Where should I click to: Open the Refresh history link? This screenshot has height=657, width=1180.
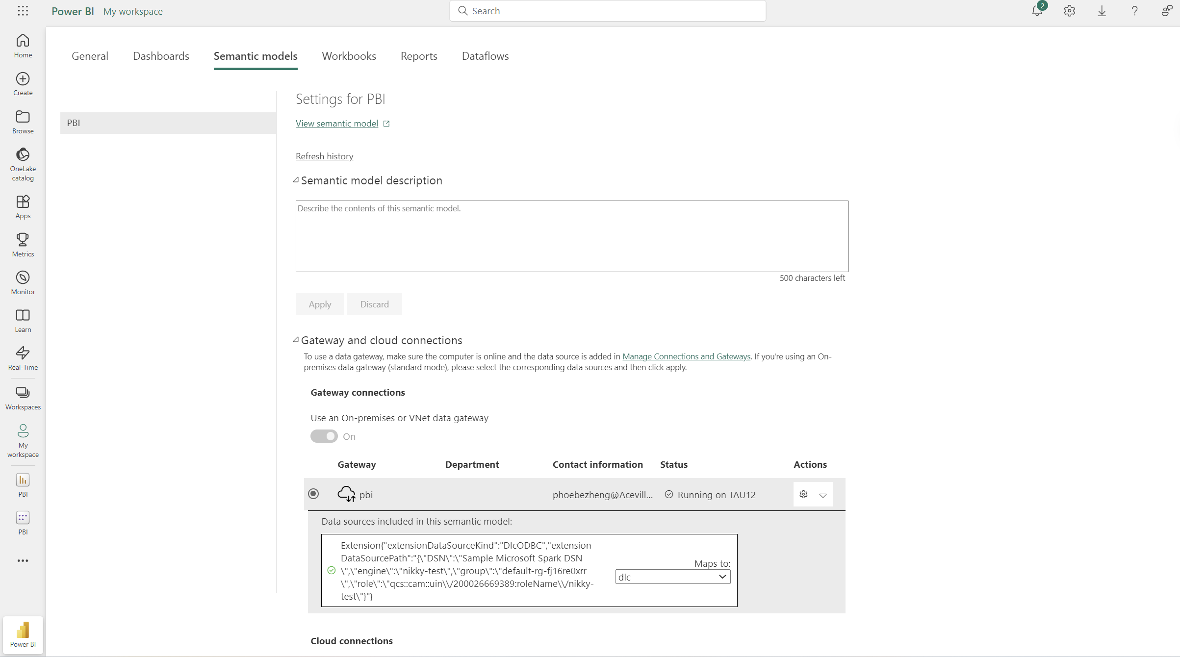[324, 156]
